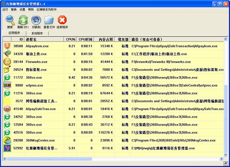Viewport: 230px width, 167px height.
Task: Click the horizontal scrollbar left arrow
Action: (x=5, y=159)
